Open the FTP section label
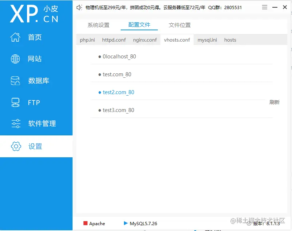Screen dimensions: 292x231 click(34, 103)
